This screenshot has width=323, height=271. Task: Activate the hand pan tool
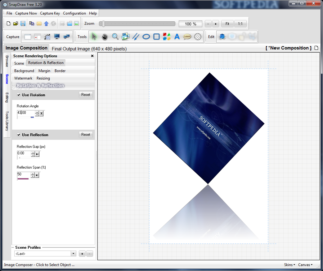[x=105, y=37]
